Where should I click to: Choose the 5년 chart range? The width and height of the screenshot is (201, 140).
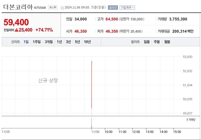point(77,42)
